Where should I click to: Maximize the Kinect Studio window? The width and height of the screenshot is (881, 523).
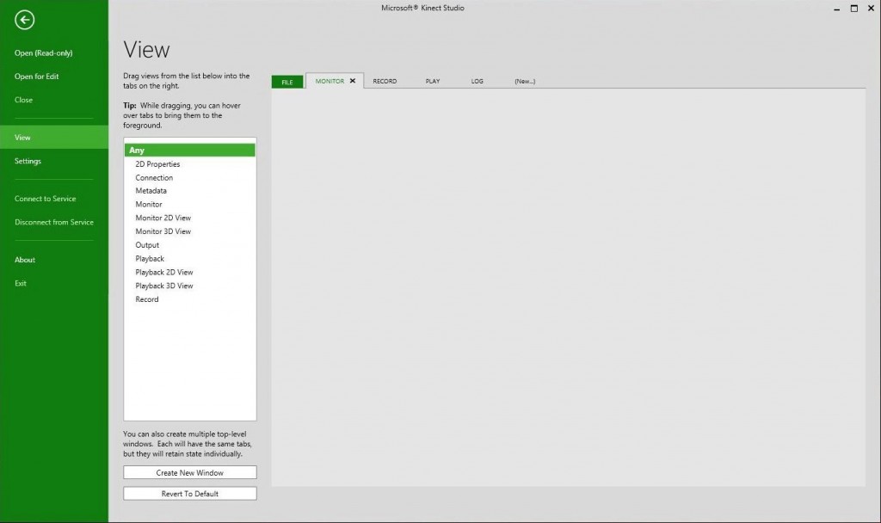point(854,8)
